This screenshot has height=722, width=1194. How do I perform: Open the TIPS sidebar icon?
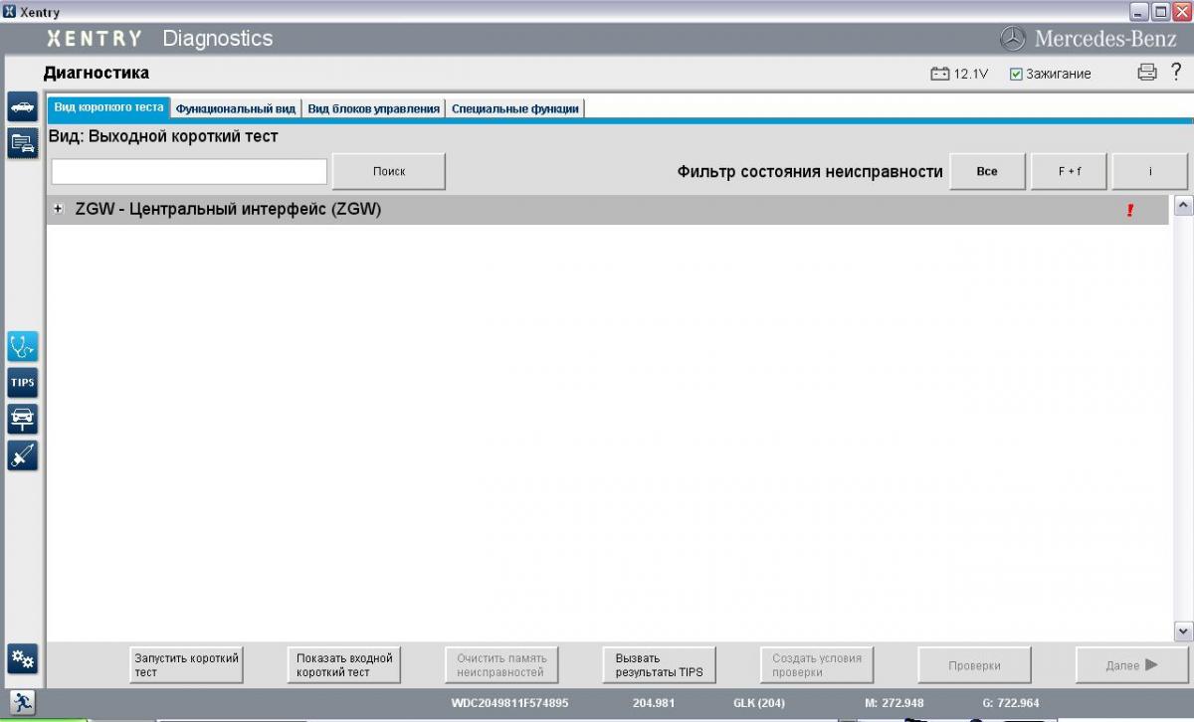pyautogui.click(x=22, y=382)
